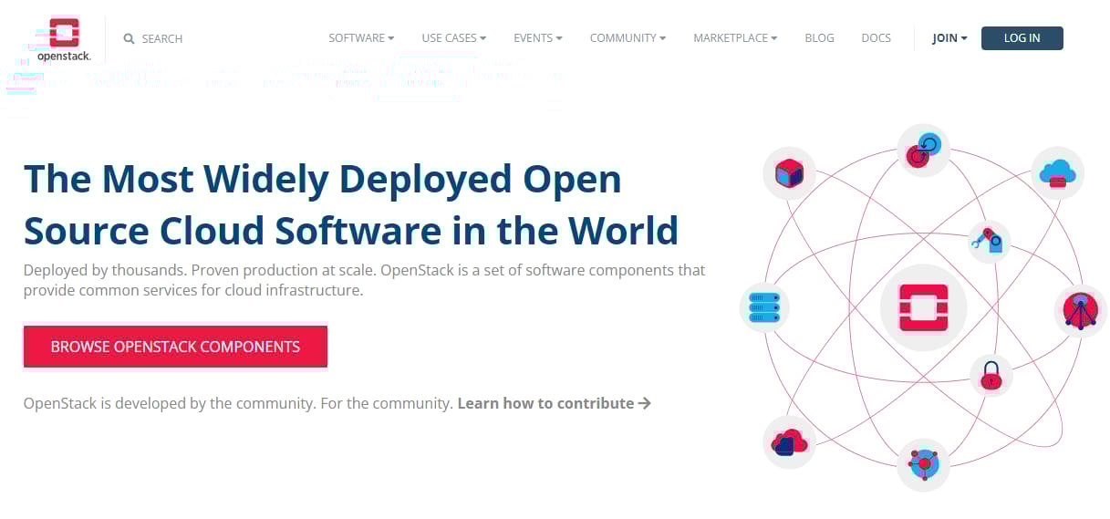This screenshot has height=519, width=1110.
Task: Click the circular arrows refresh icon
Action: 923,151
